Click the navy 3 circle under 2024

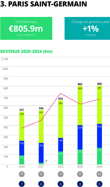99,184
